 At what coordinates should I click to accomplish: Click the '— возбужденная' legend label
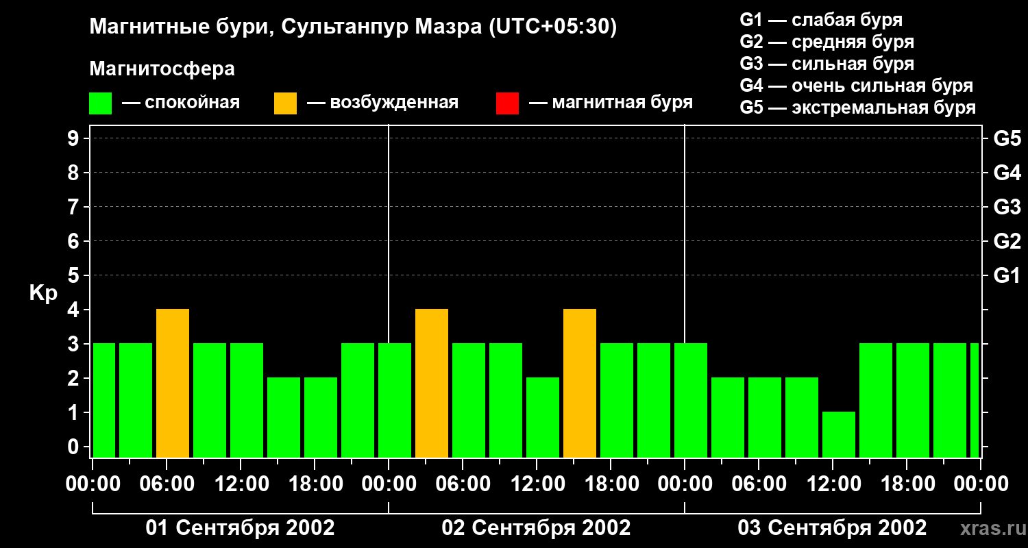tap(382, 103)
